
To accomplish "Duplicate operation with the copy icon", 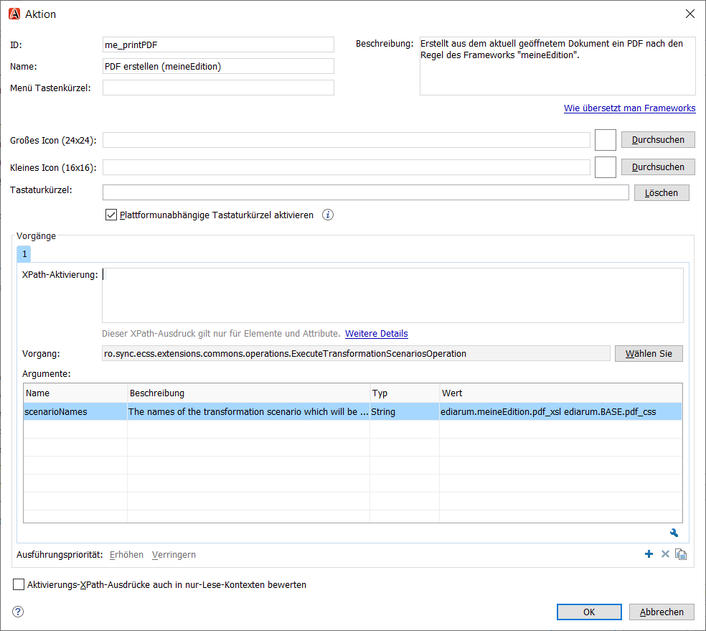I will click(x=681, y=554).
